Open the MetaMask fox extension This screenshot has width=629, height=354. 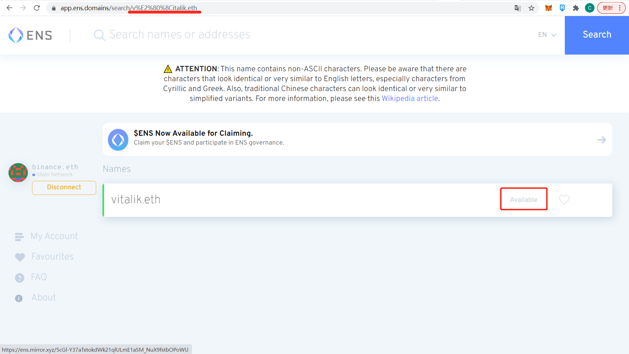tap(548, 8)
